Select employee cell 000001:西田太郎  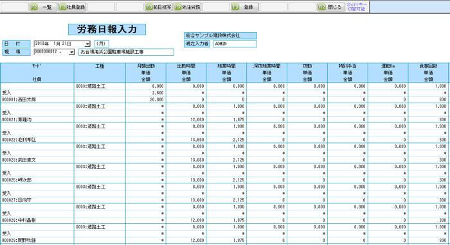pos(37,99)
